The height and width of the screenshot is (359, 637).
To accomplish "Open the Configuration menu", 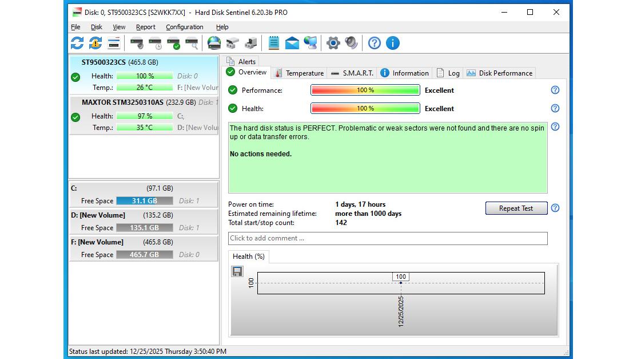I will (x=184, y=27).
